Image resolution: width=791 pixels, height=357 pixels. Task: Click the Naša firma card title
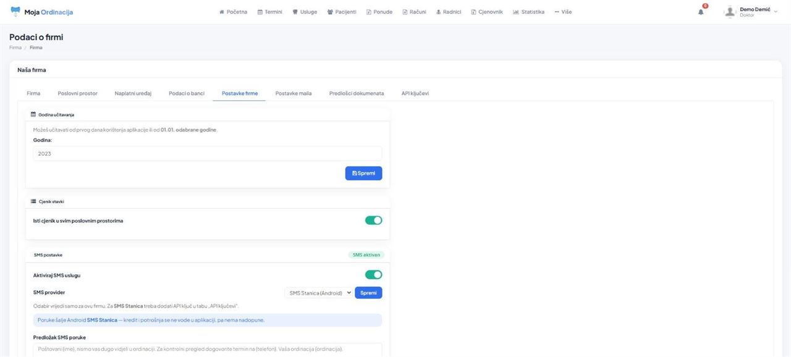coord(32,70)
